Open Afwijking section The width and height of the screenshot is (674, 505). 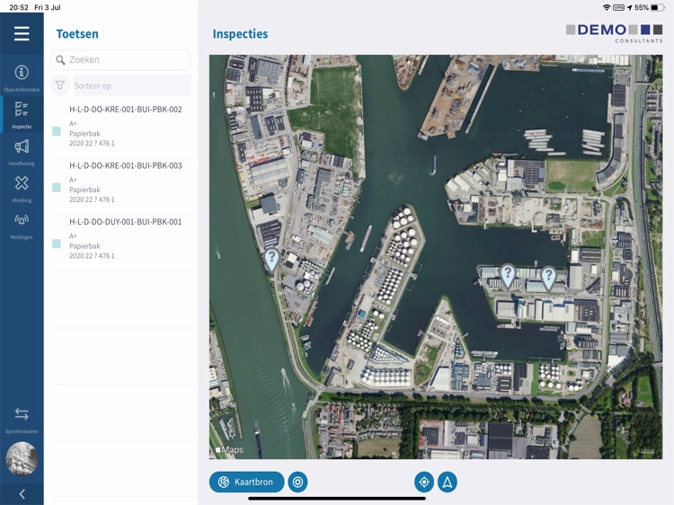(22, 188)
